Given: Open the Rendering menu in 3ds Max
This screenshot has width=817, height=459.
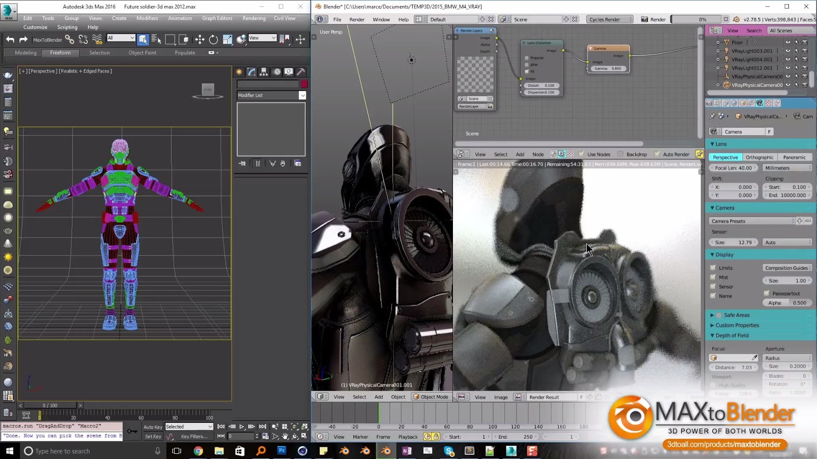Looking at the screenshot, I should 254,18.
